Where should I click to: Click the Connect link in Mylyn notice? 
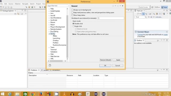pyautogui.click(x=140, y=35)
